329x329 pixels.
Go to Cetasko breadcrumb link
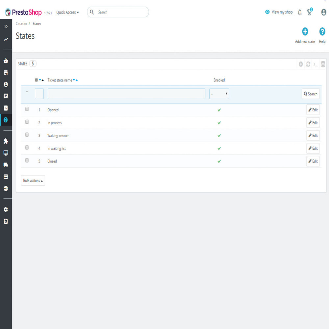[21, 24]
